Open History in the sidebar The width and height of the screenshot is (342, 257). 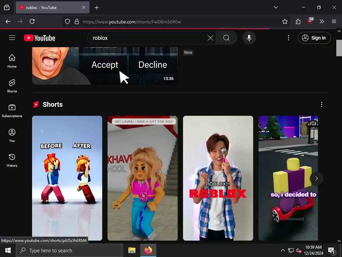pos(12,160)
